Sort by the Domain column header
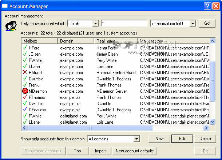 [x=76, y=41]
